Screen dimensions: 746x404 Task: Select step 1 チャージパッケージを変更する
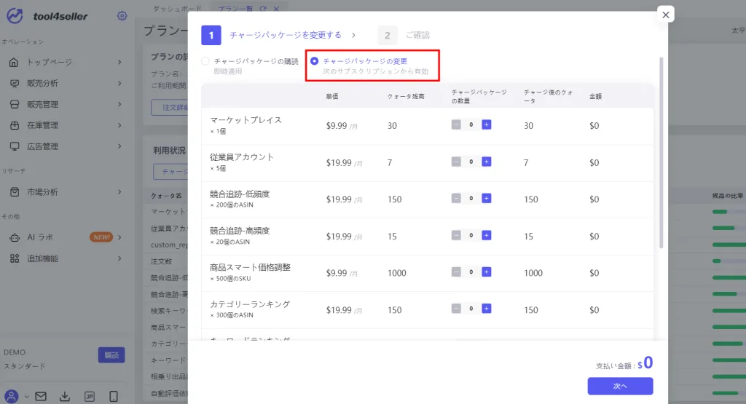point(272,35)
